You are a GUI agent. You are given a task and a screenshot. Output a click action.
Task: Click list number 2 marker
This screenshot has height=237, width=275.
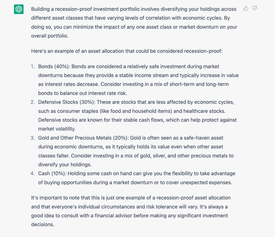tap(32, 102)
